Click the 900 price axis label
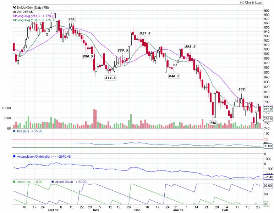Image resolution: width=274 pixels, height=213 pixels. tap(267, 49)
